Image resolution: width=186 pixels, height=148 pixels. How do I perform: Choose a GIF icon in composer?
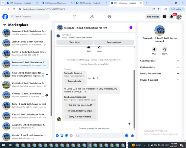pos(71,136)
